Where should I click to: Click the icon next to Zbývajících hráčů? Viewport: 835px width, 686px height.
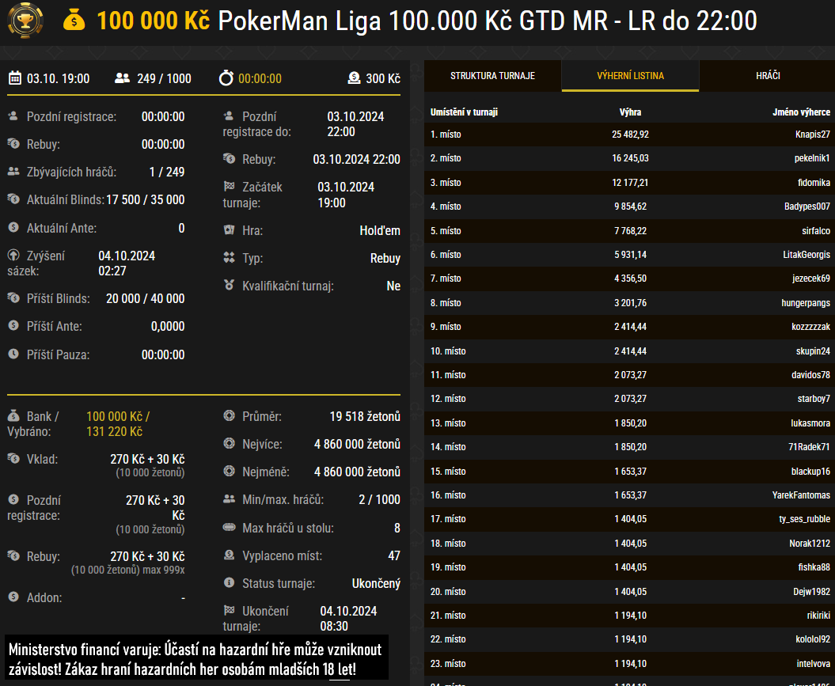pyautogui.click(x=13, y=172)
